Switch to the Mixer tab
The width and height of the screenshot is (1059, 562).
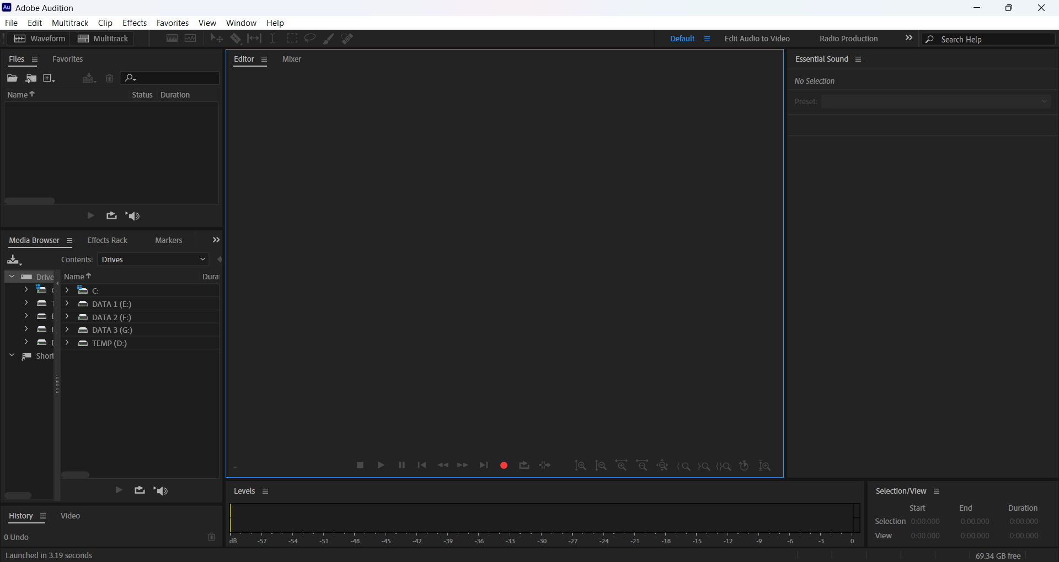point(292,59)
